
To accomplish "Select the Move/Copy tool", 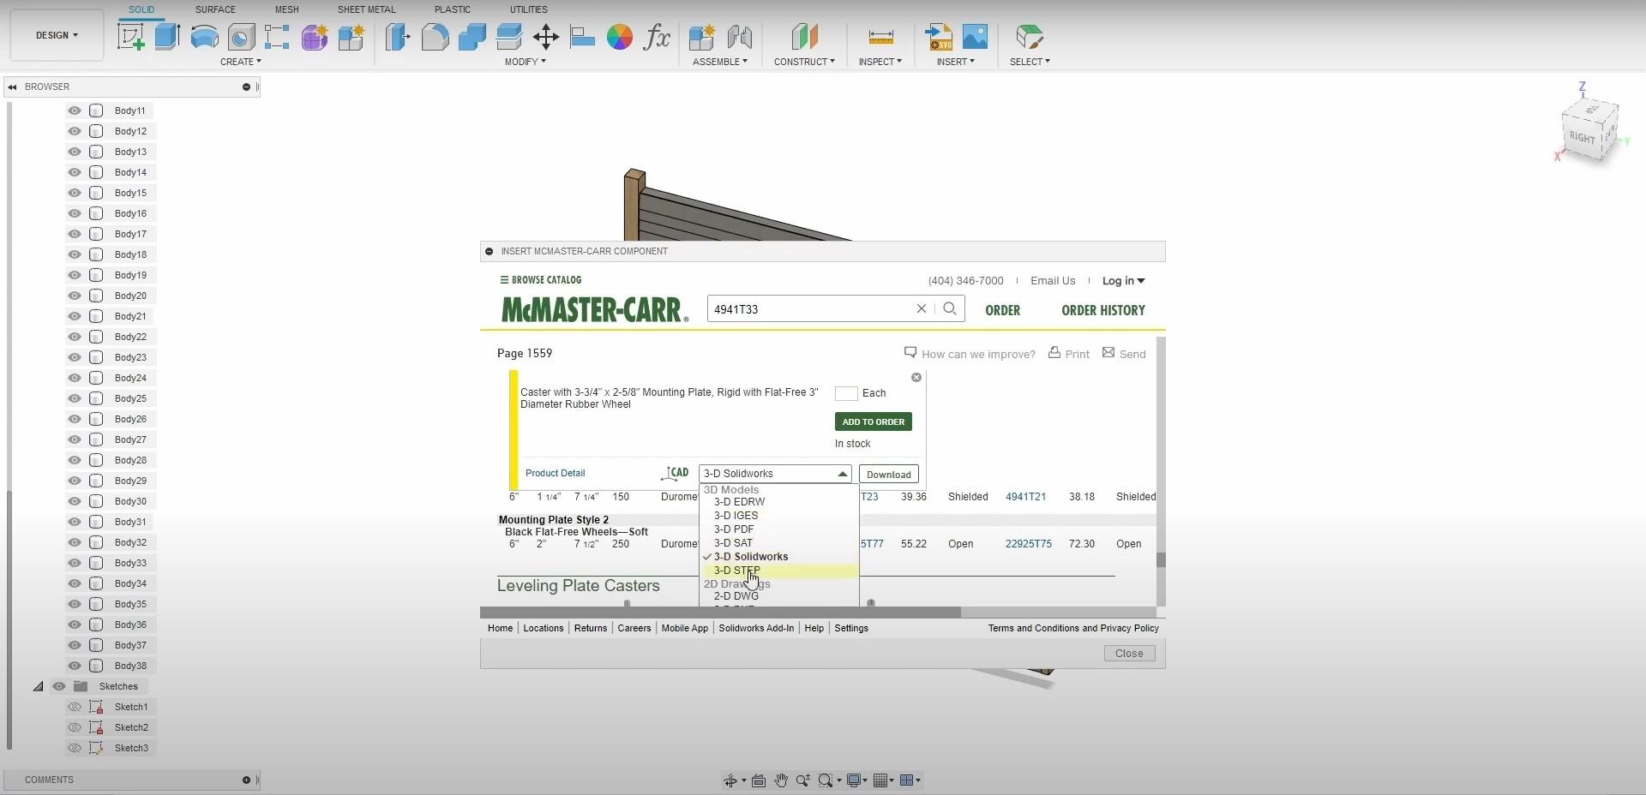I will [x=546, y=37].
